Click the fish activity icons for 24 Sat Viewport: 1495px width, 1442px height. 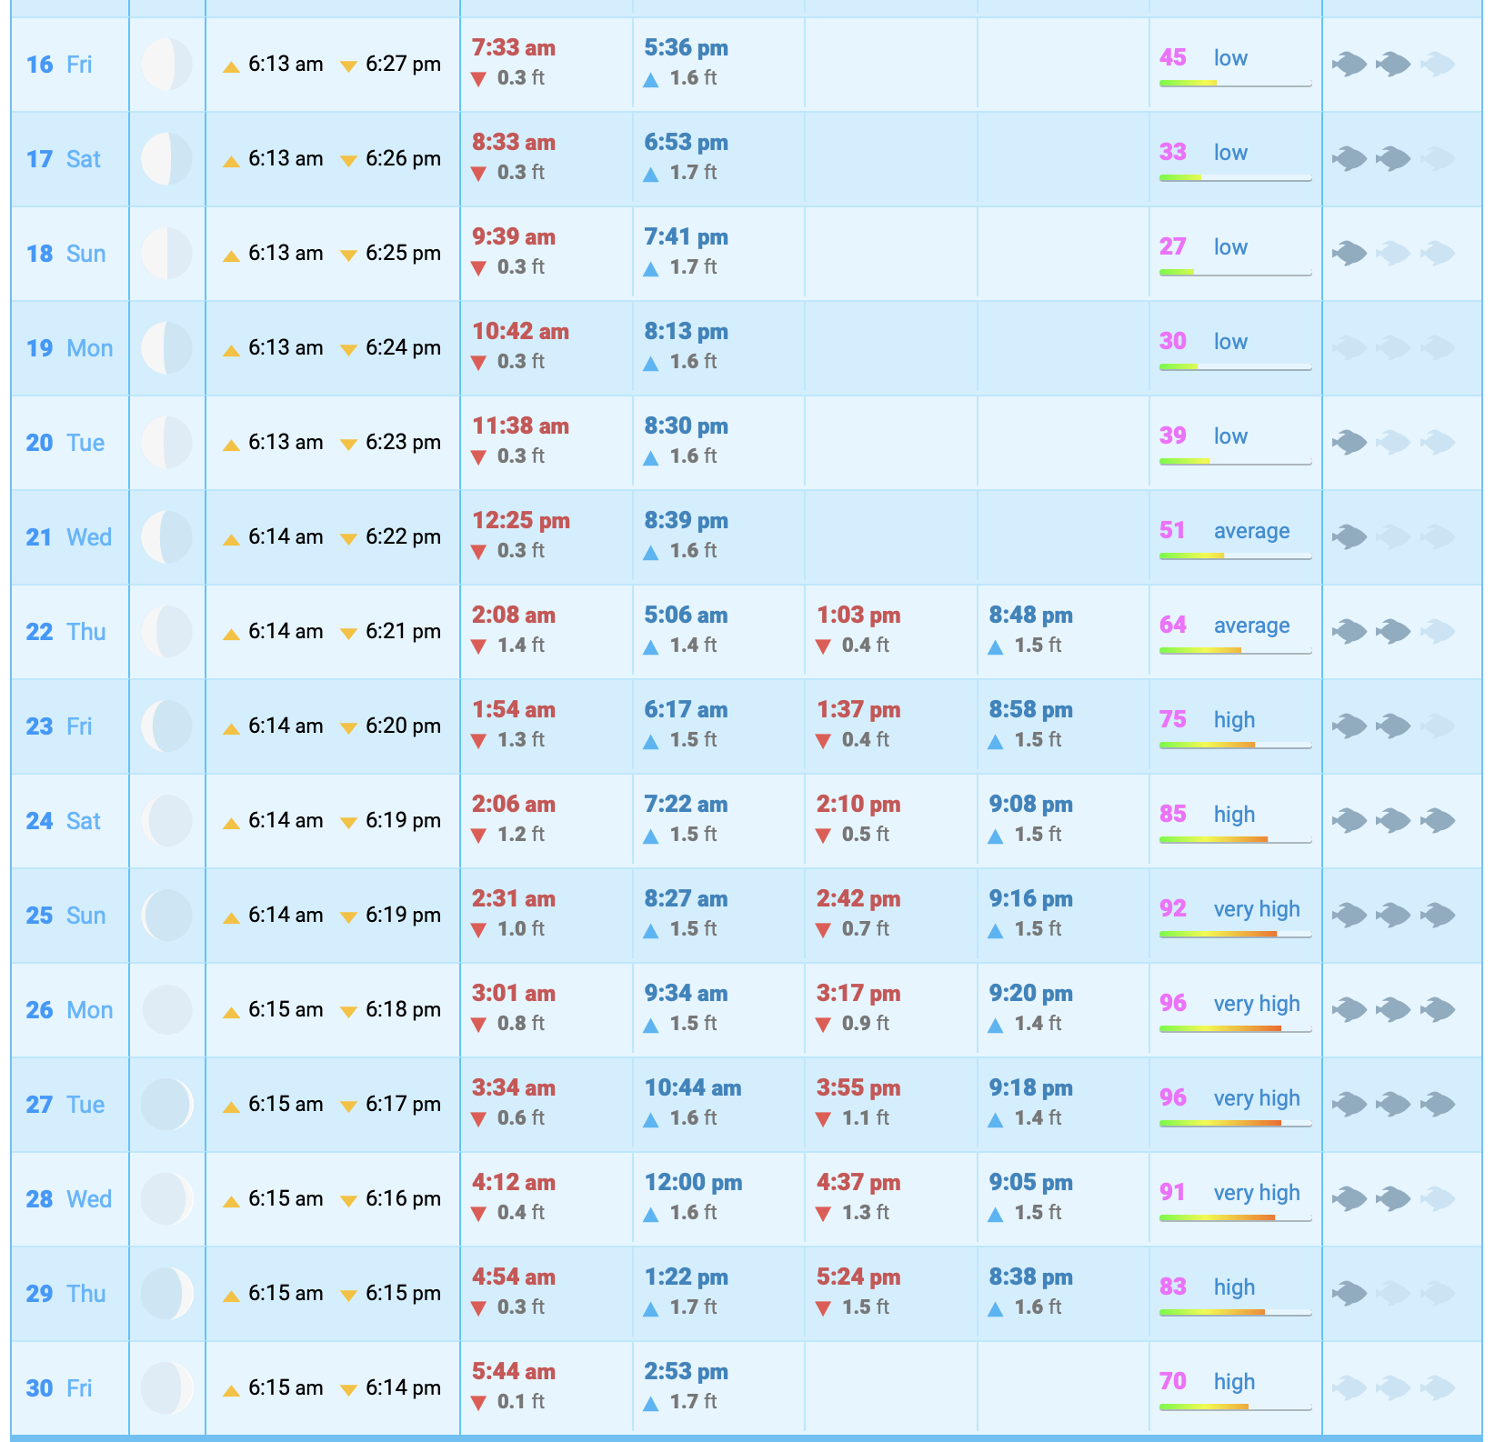click(x=1393, y=821)
